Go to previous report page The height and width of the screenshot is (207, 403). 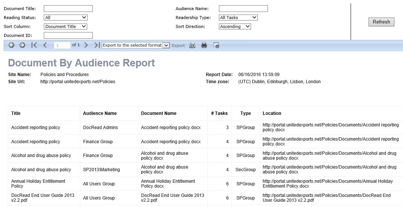pos(45,45)
